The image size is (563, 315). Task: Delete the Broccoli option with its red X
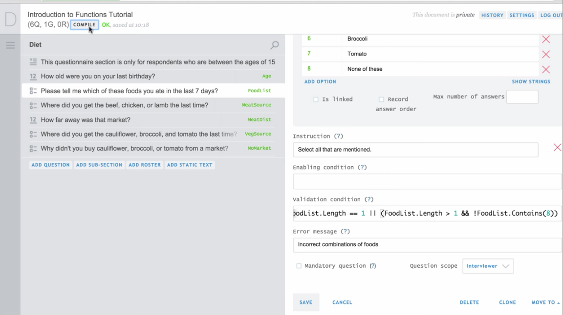546,39
